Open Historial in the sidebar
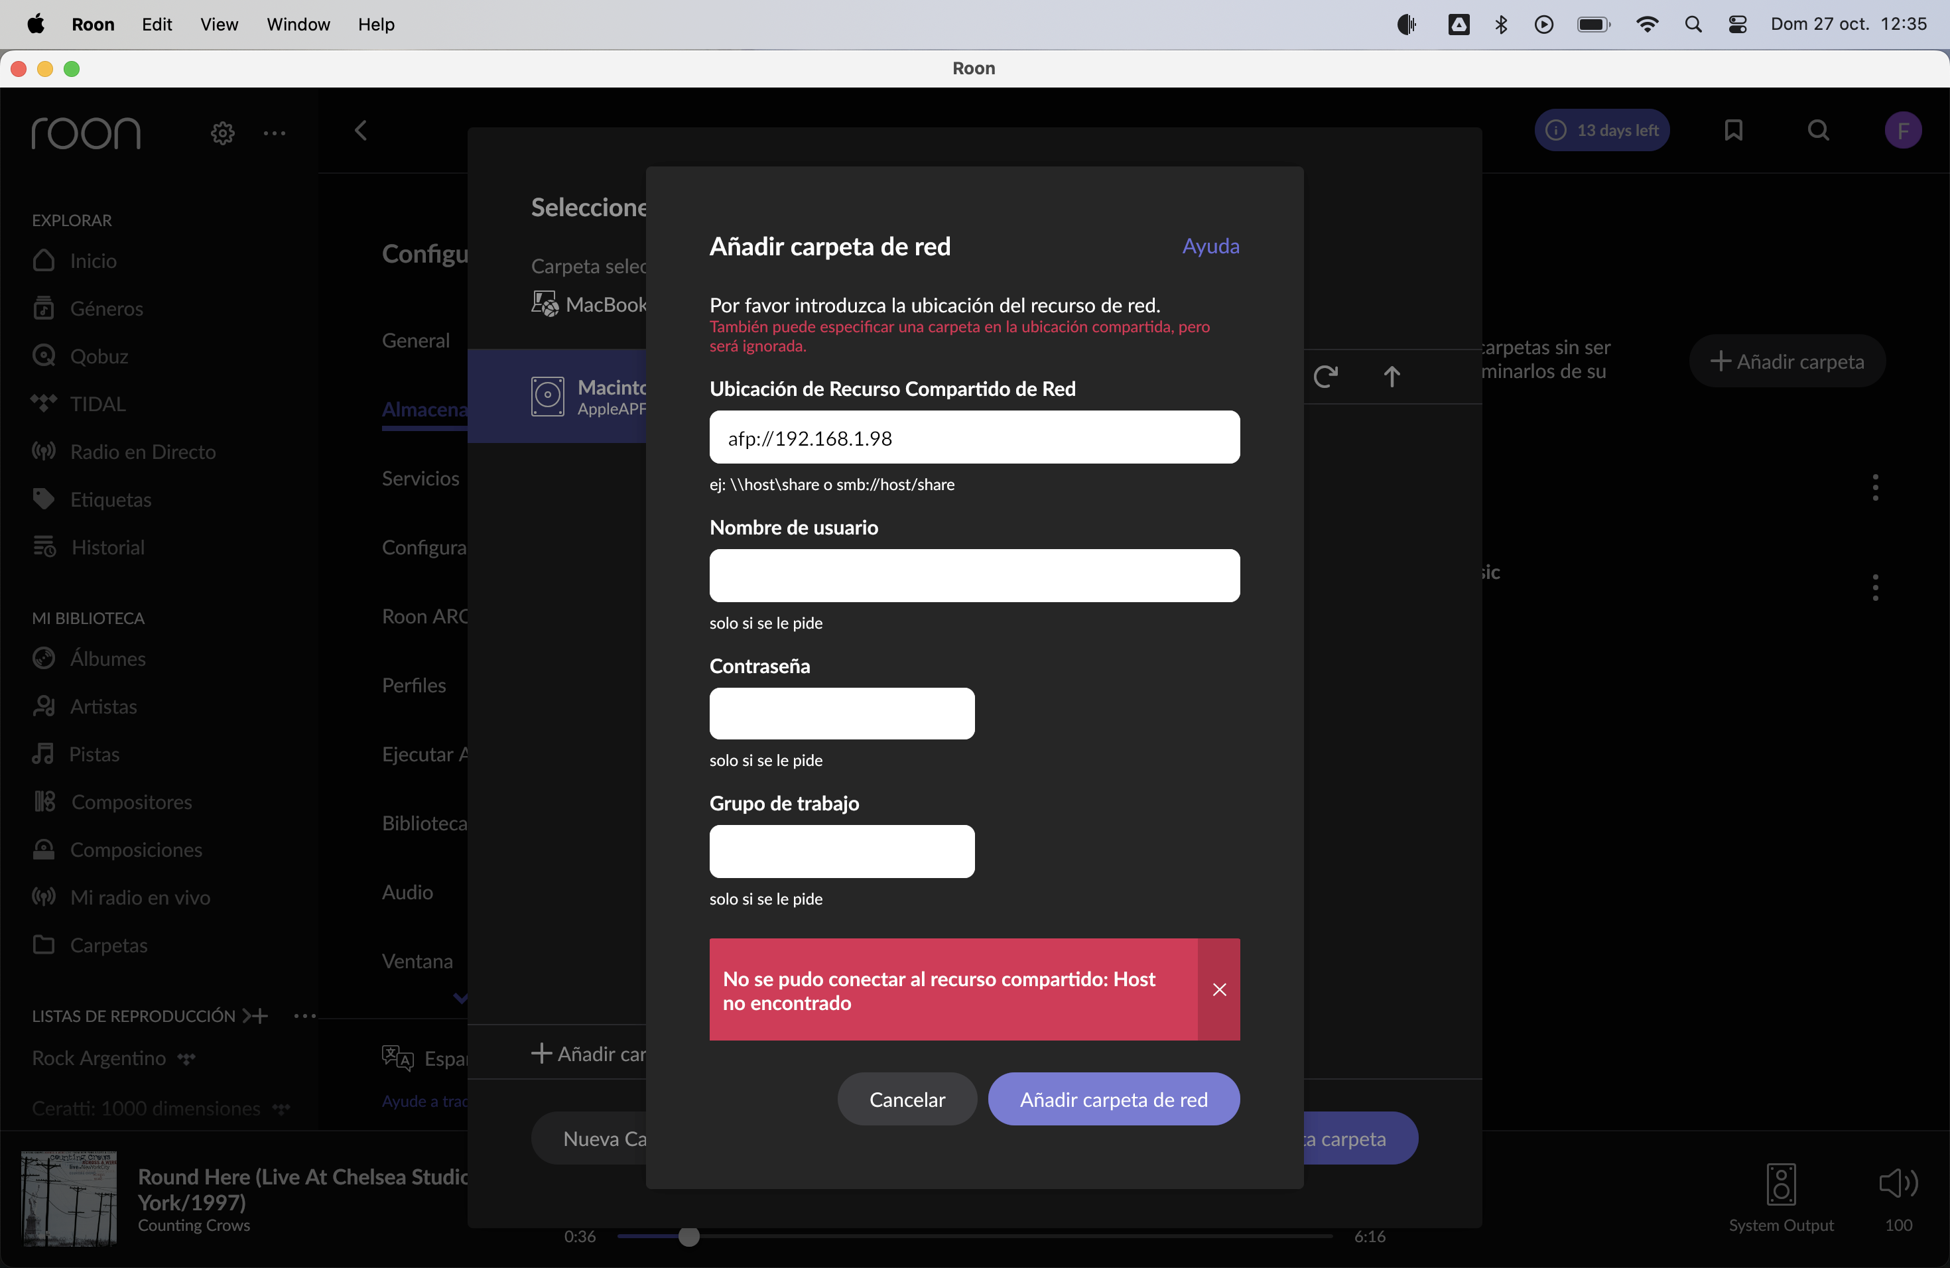This screenshot has height=1268, width=1950. [x=88, y=547]
